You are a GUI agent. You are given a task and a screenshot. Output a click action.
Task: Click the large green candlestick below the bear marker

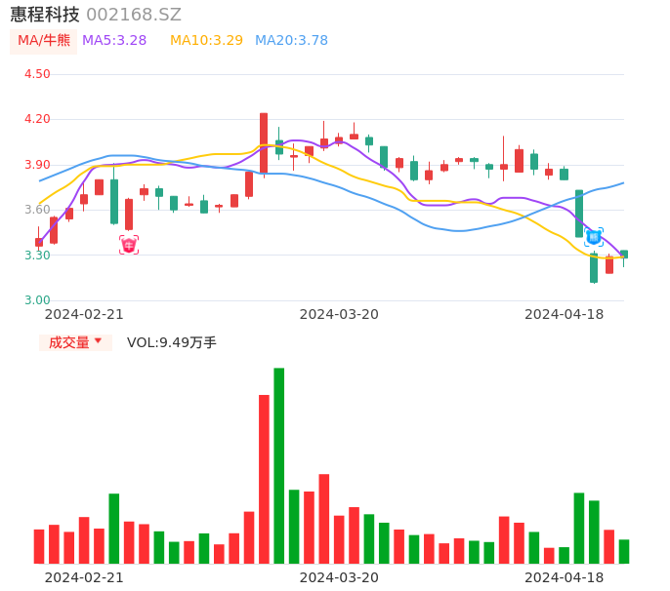pyautogui.click(x=594, y=268)
